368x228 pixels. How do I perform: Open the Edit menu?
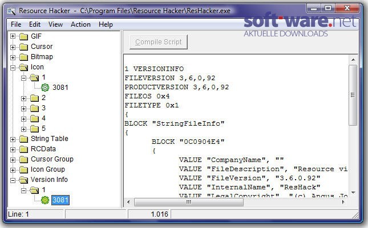(x=35, y=24)
